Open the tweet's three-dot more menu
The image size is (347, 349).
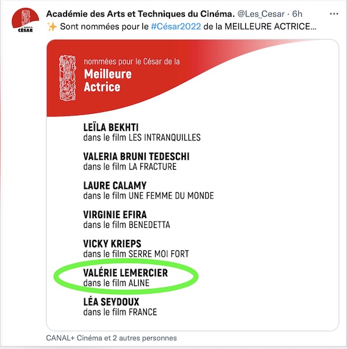[x=334, y=14]
